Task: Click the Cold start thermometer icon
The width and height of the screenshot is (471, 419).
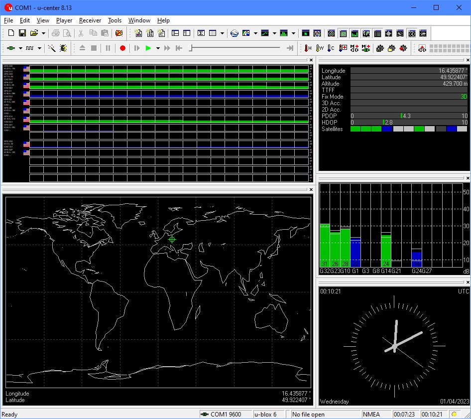Action: coord(331,48)
